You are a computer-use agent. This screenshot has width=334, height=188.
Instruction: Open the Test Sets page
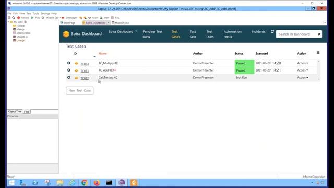[x=193, y=34]
